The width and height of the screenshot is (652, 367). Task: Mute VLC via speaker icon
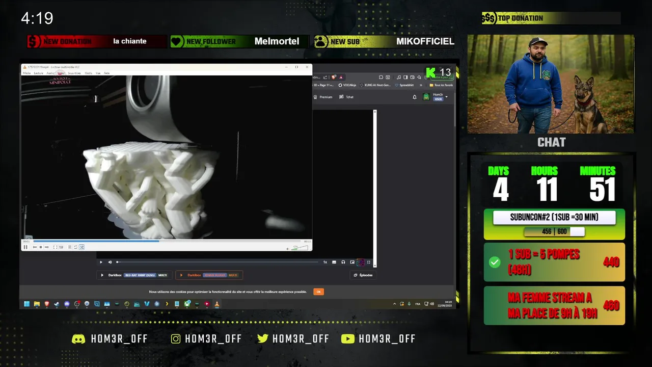click(288, 248)
